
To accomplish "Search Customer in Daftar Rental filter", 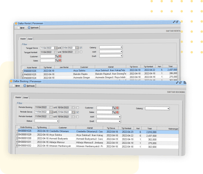I will 56,56.
